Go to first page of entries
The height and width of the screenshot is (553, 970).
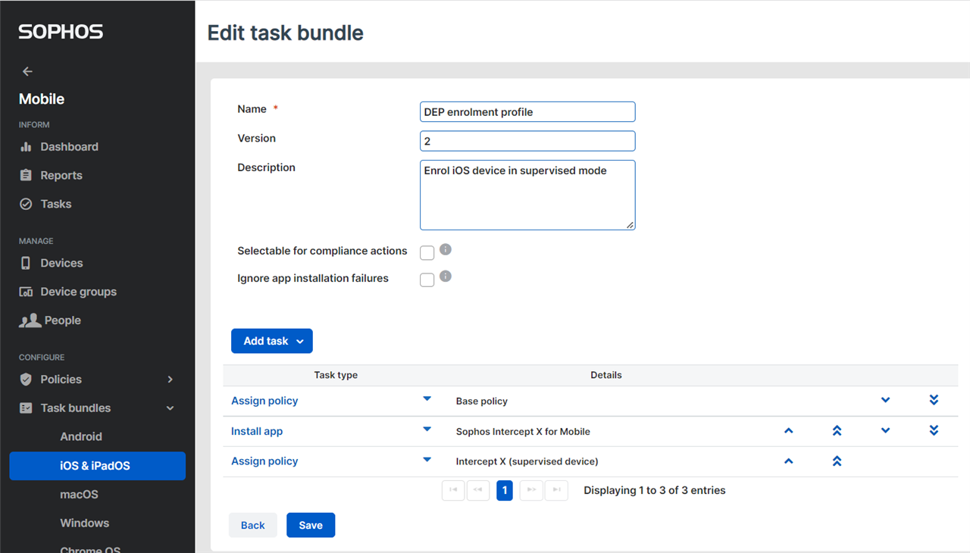(453, 490)
